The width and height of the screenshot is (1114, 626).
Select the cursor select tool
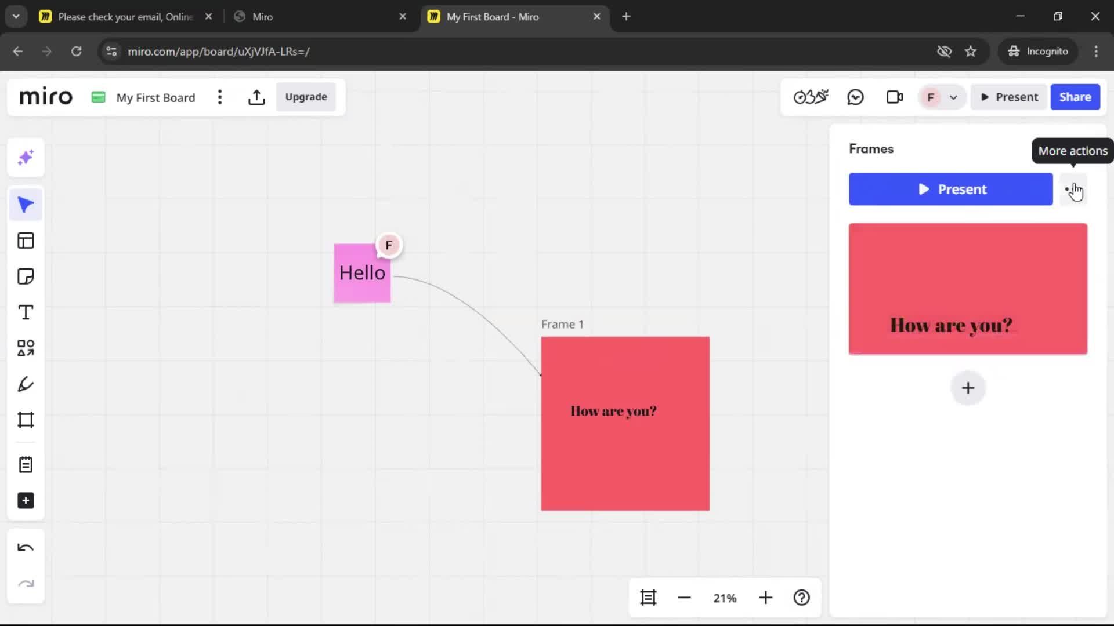click(x=26, y=205)
